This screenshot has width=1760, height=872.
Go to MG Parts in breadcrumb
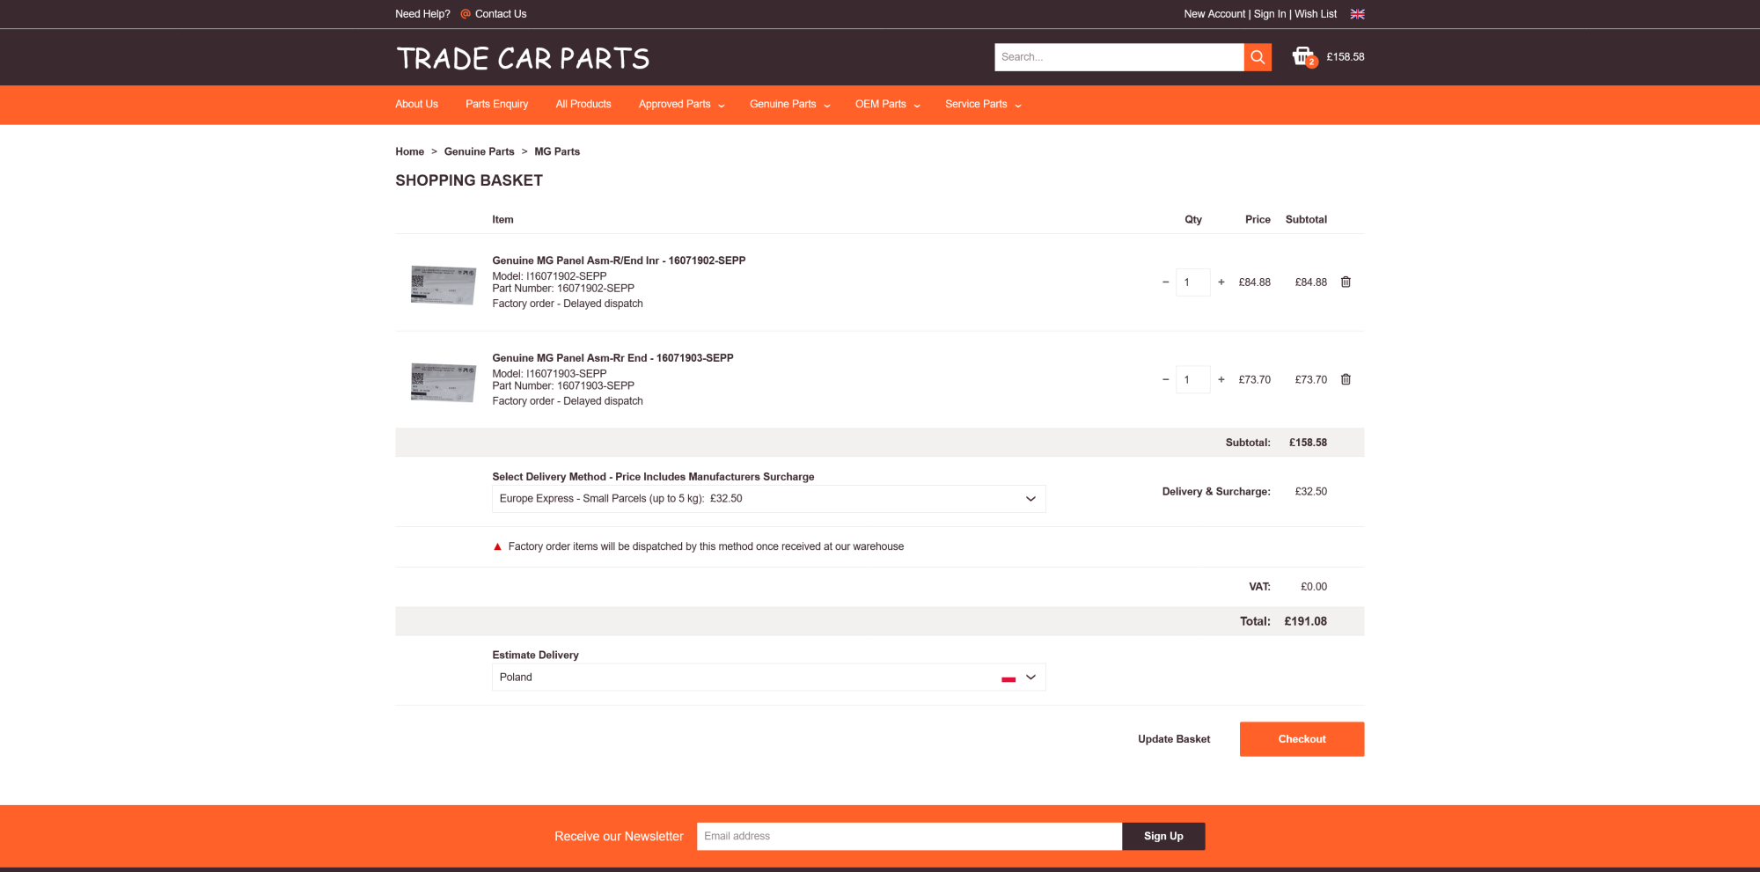557,152
